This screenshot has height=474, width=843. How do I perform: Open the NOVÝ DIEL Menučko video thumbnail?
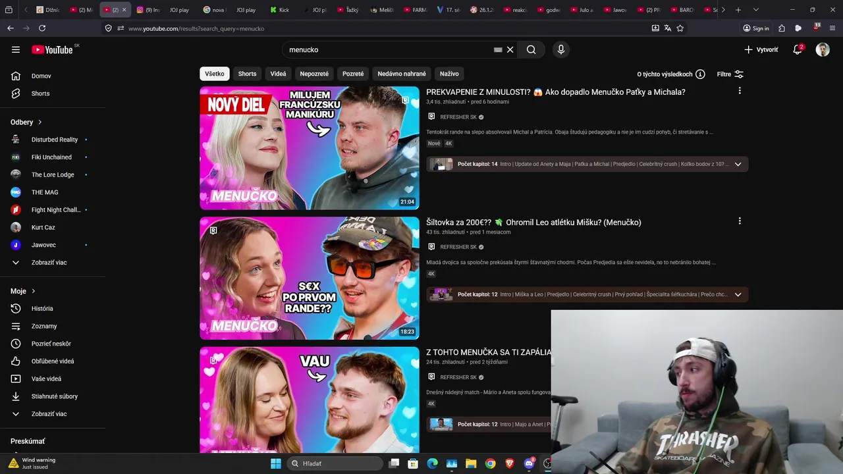point(310,148)
